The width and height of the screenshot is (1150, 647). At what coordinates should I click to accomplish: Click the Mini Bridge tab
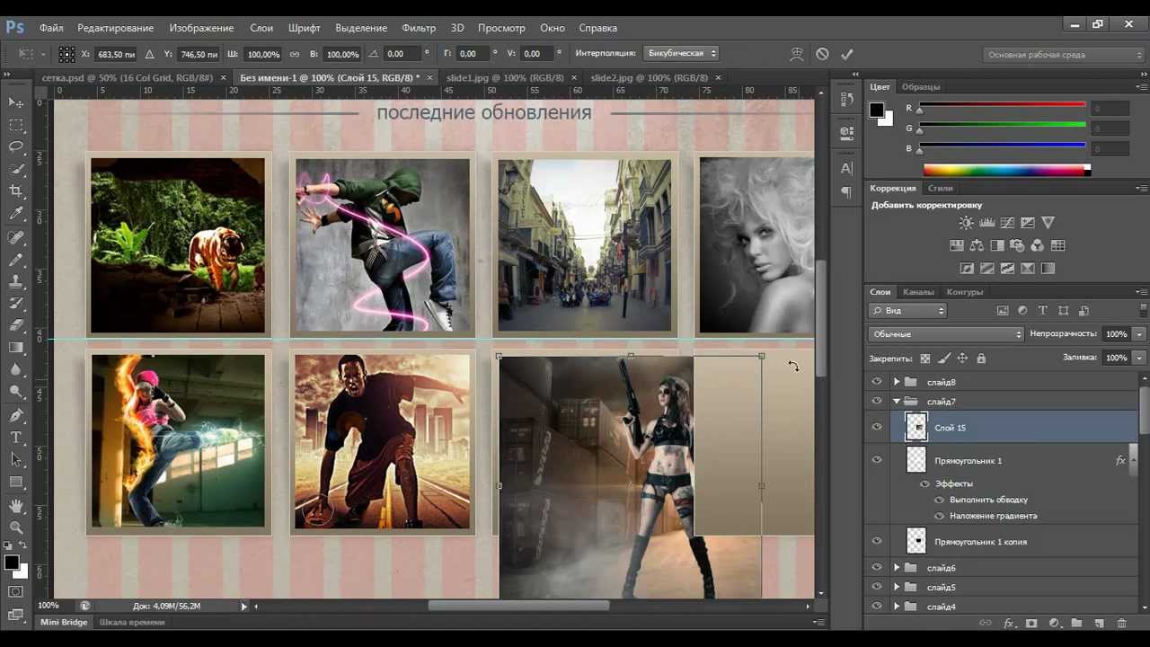pos(65,622)
